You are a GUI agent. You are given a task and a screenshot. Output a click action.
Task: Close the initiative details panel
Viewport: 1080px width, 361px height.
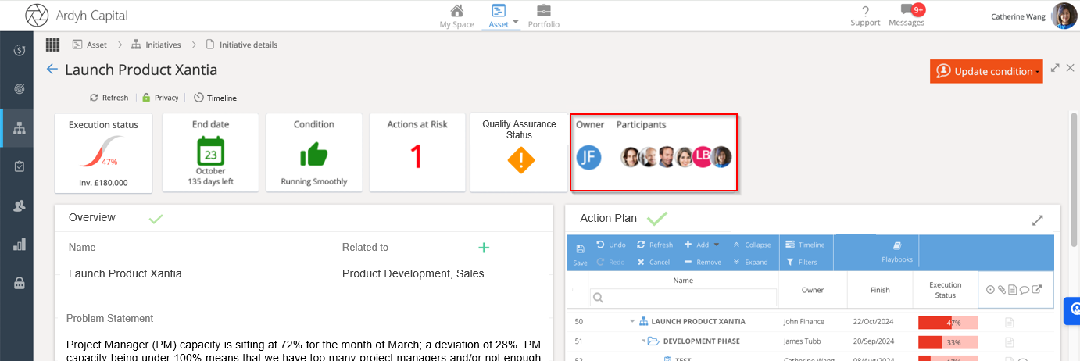(x=1071, y=68)
